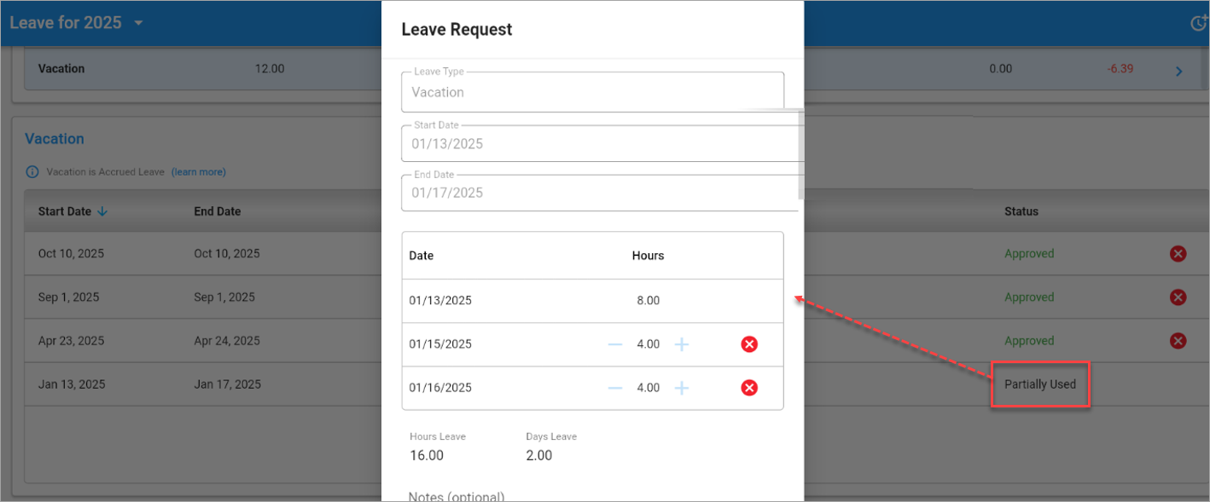Cancel the Sep 1, 2025 leave request

[1178, 297]
